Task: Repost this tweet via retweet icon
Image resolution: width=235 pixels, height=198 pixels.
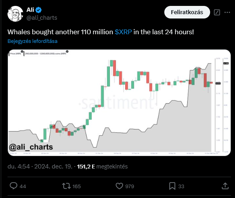Action: pos(66,186)
